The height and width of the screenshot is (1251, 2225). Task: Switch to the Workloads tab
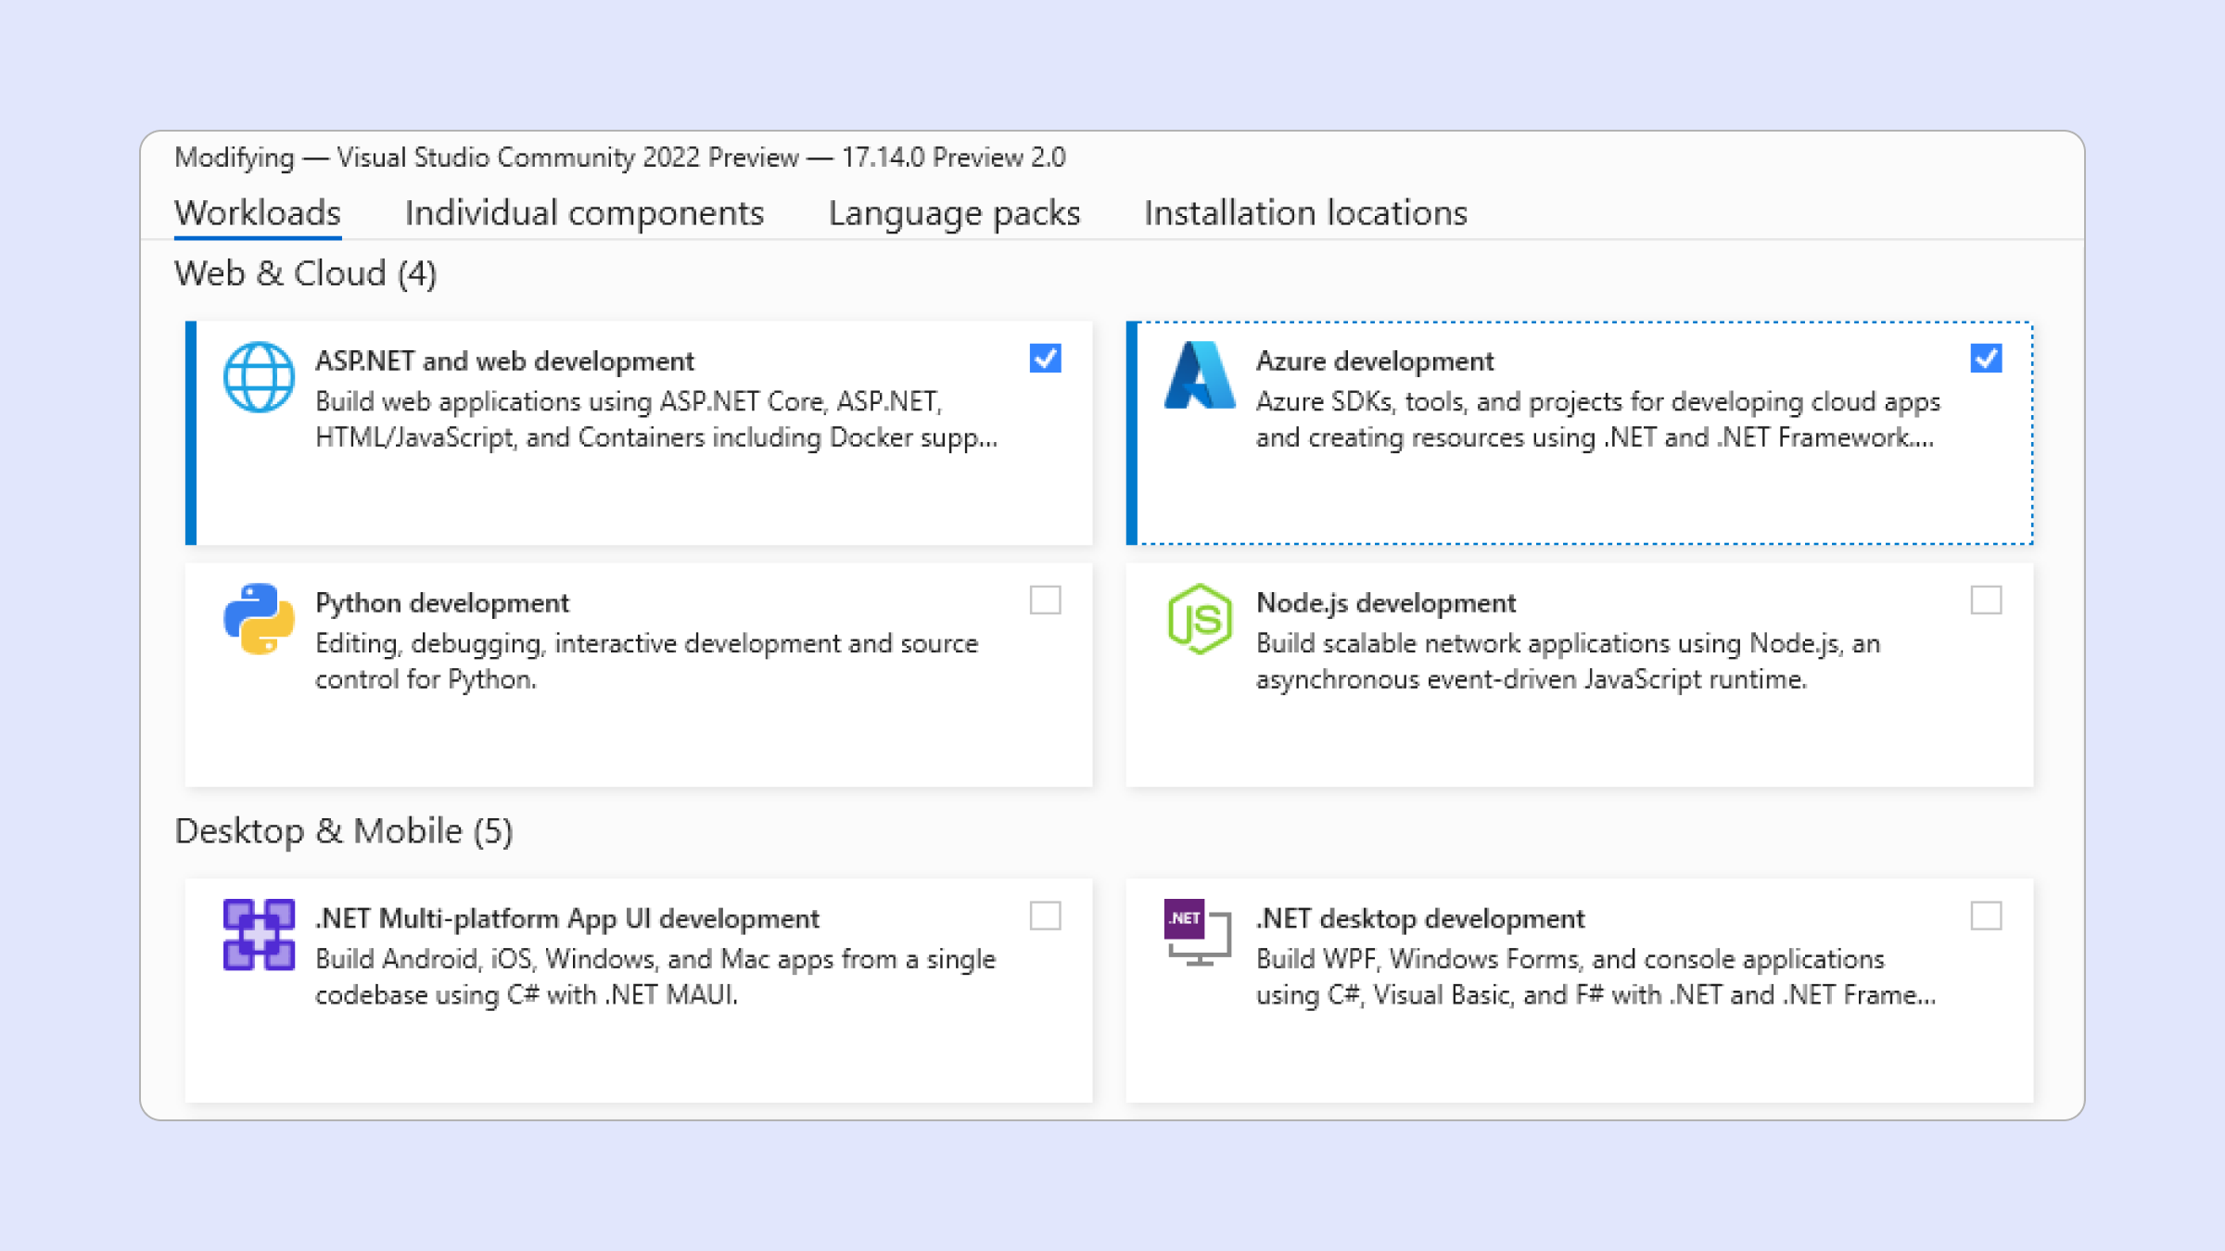[258, 213]
